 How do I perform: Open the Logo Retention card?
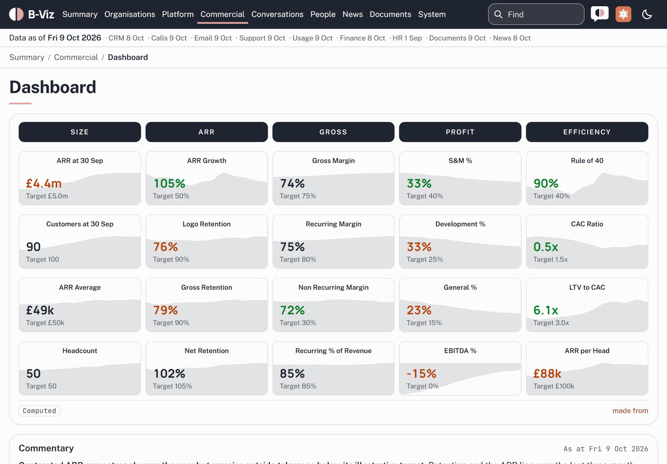[206, 242]
